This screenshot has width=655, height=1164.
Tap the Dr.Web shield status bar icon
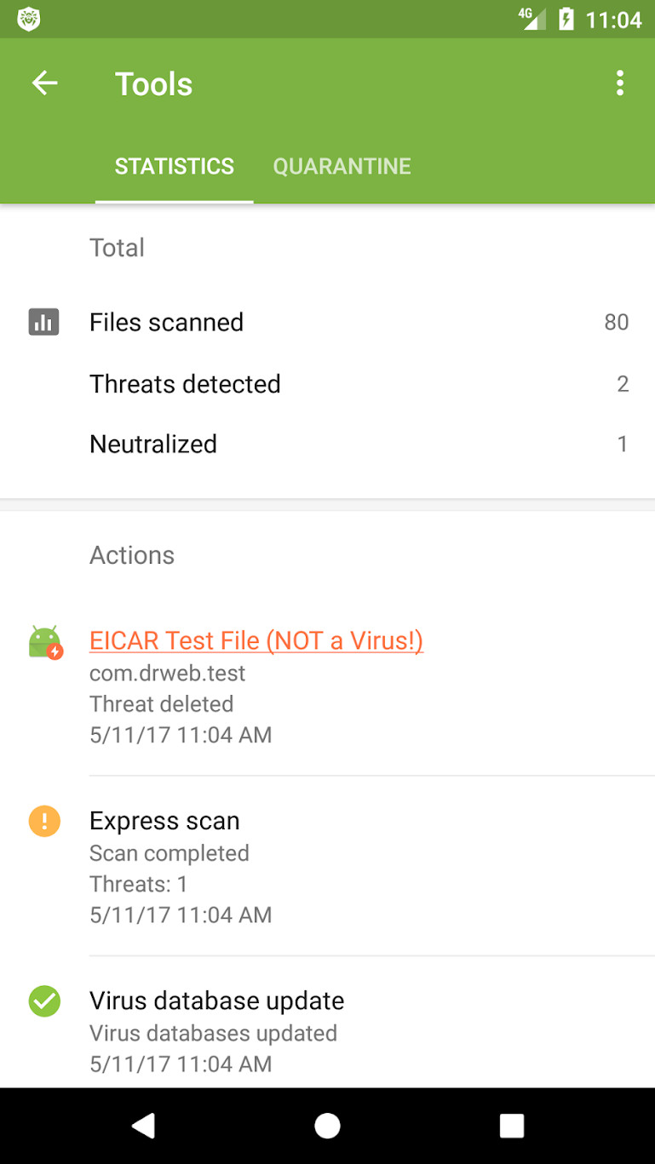pyautogui.click(x=29, y=19)
